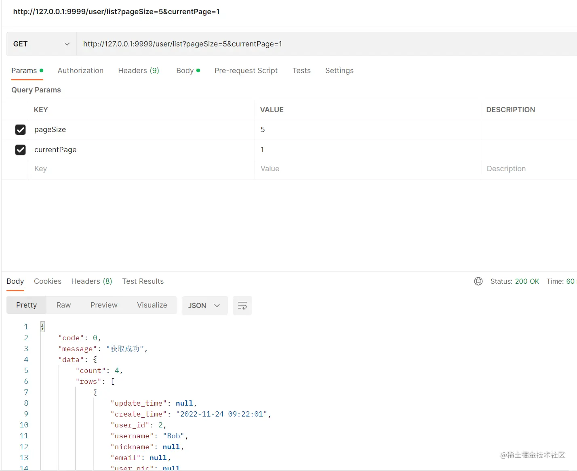The height and width of the screenshot is (471, 577).
Task: Click the "rows": [ JSON line
Action: [x=95, y=381]
